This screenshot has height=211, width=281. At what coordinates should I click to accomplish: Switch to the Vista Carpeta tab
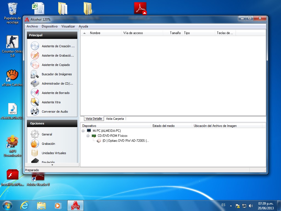(115, 119)
